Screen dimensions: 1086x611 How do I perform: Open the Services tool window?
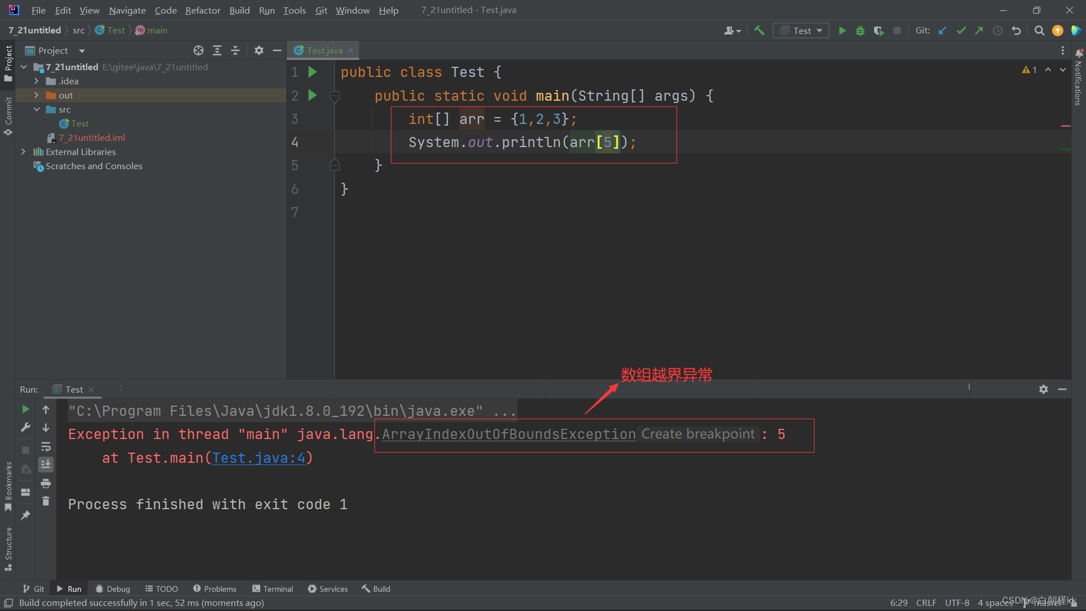[x=328, y=589]
